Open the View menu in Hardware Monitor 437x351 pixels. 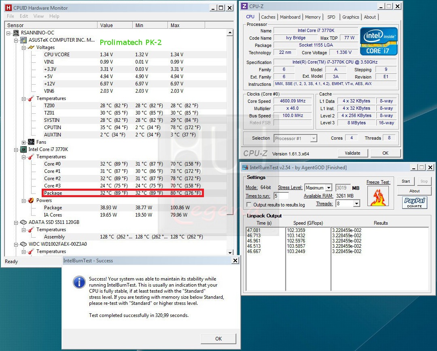(x=38, y=16)
